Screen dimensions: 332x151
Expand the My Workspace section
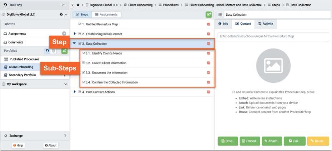pos(65,84)
